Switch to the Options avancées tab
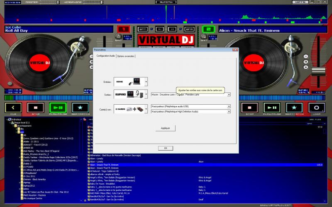This screenshot has height=207, width=332. (126, 56)
